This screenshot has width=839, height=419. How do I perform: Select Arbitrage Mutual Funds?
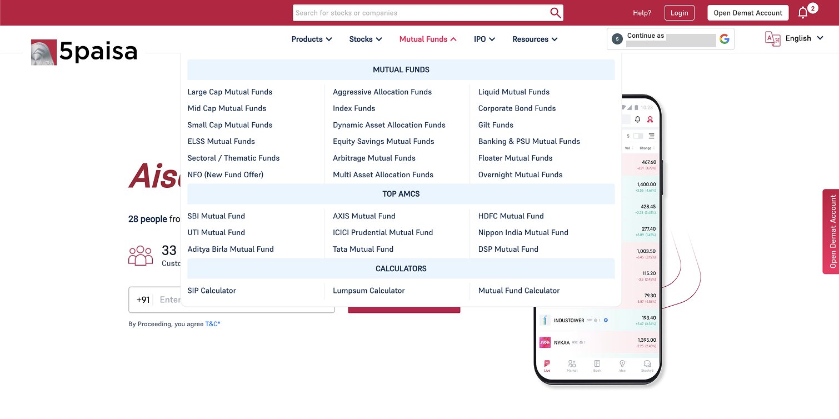coord(374,158)
